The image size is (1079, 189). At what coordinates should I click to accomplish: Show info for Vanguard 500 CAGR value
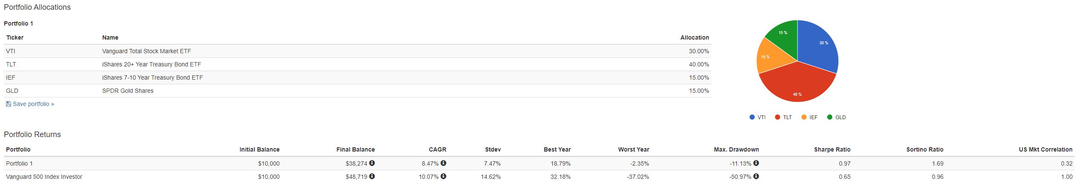coord(444,176)
